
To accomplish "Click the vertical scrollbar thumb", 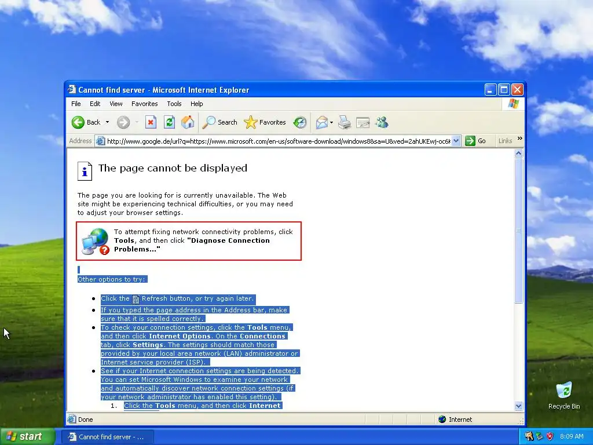I will [518, 231].
